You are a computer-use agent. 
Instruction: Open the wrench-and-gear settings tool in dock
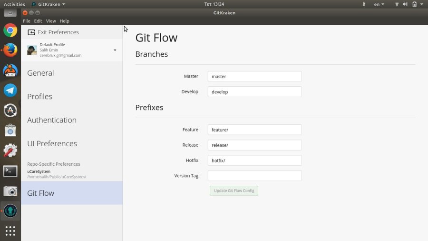click(10, 151)
